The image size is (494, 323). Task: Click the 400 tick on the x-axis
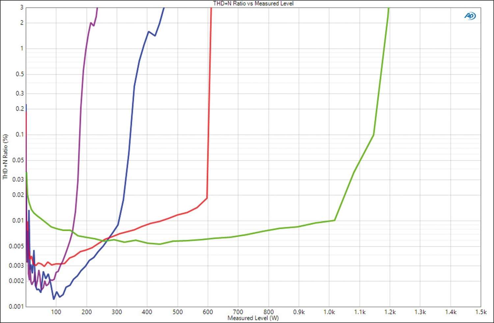(147, 312)
